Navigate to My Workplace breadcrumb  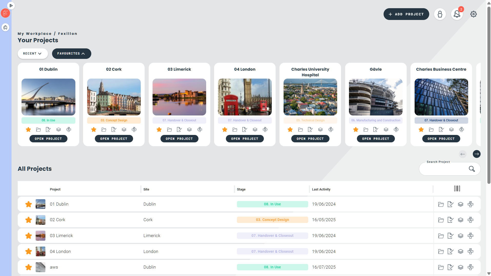point(35,34)
